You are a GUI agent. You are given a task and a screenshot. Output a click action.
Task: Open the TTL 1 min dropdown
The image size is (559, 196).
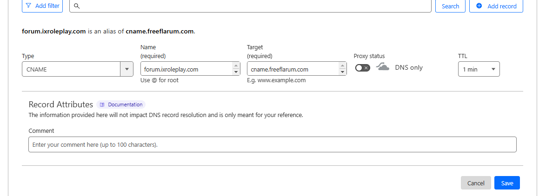tap(479, 69)
